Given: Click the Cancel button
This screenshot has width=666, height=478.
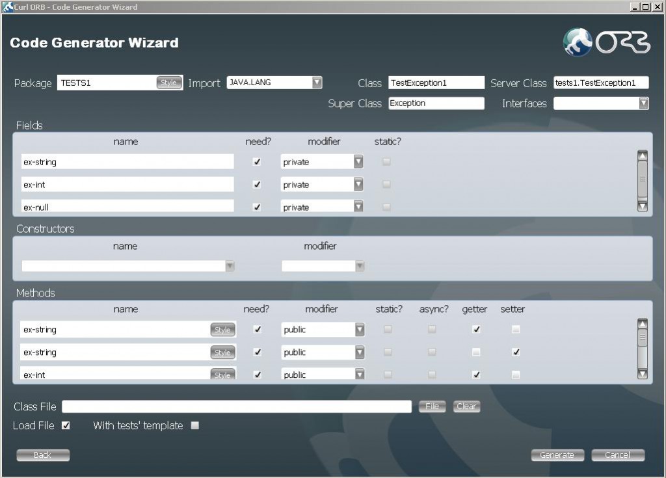Looking at the screenshot, I should (618, 455).
